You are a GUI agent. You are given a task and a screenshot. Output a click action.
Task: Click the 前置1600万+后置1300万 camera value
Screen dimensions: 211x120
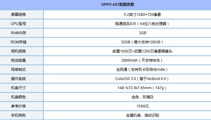pos(142,51)
